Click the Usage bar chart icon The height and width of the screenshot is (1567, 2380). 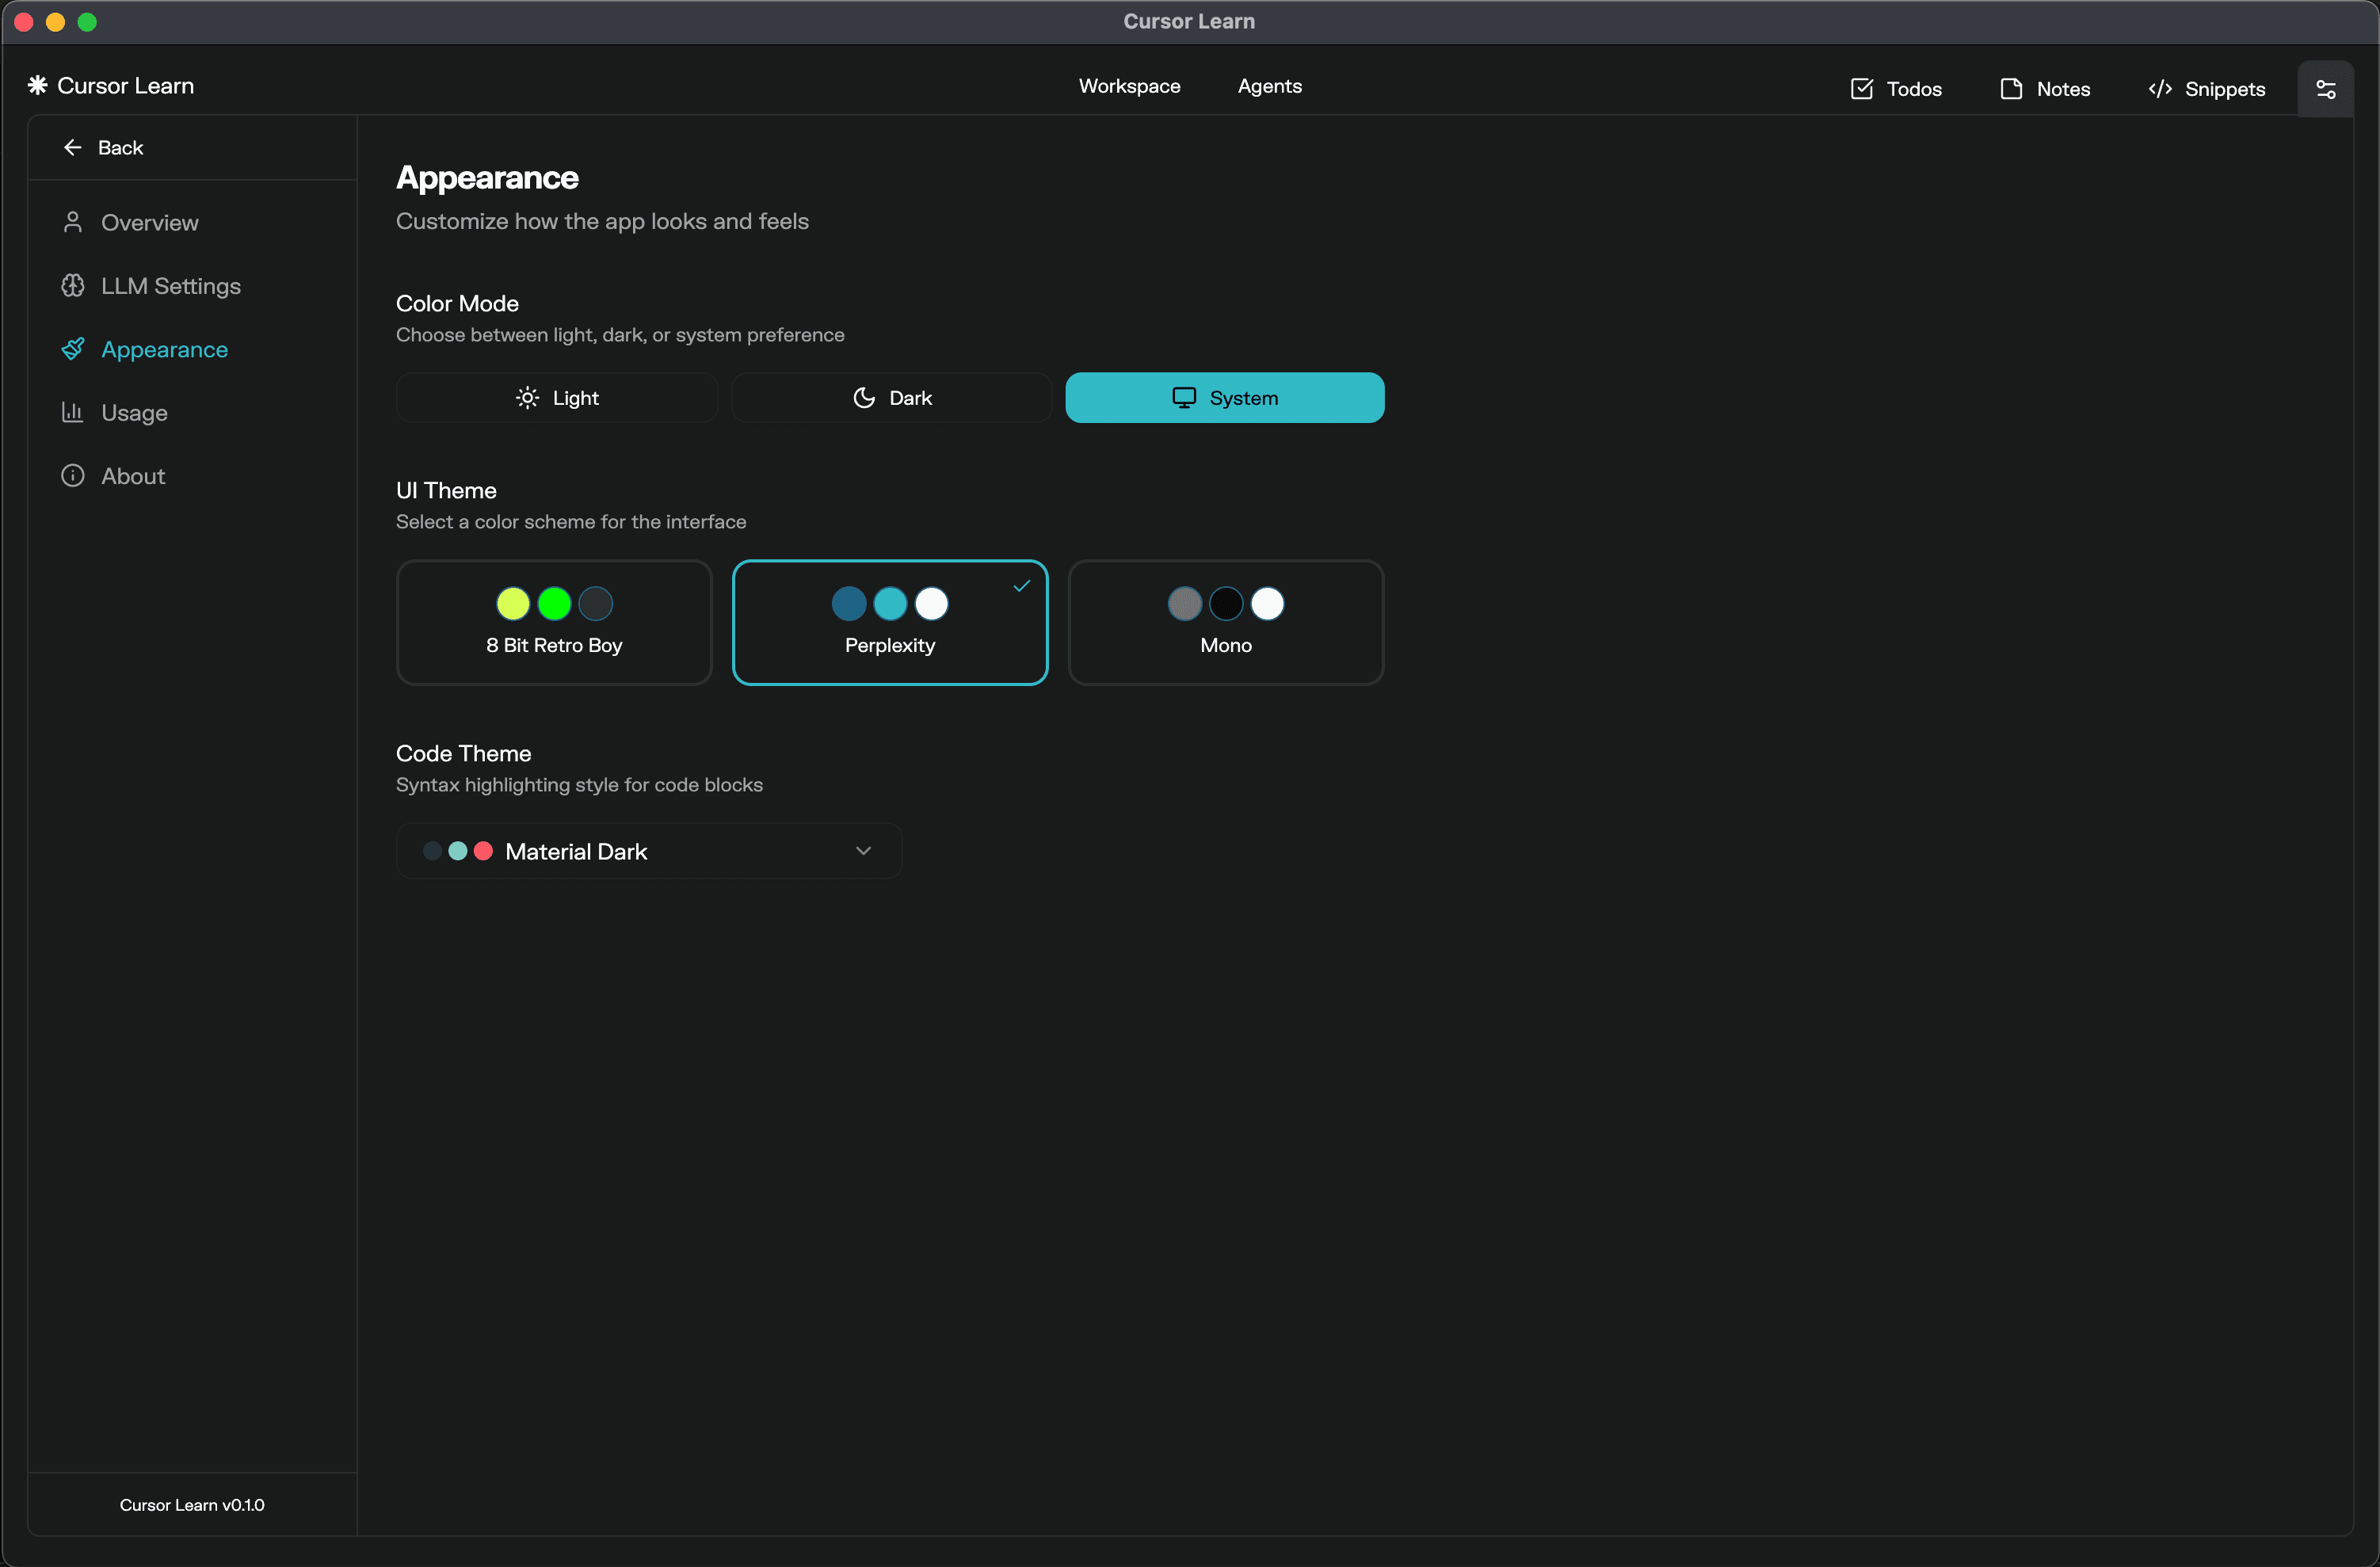click(72, 412)
